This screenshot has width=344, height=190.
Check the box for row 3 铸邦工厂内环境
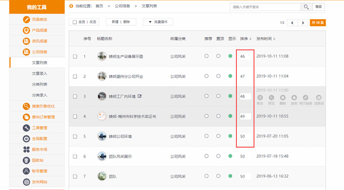(75, 97)
